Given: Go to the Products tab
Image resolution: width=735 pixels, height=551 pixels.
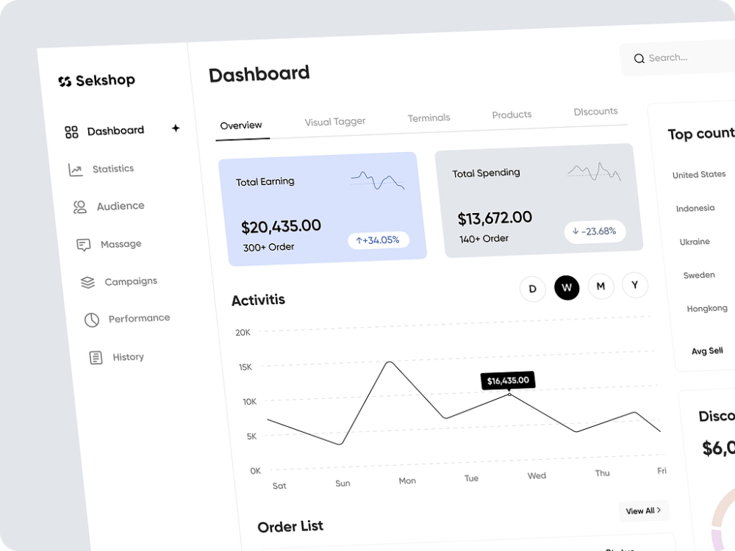Looking at the screenshot, I should (512, 115).
